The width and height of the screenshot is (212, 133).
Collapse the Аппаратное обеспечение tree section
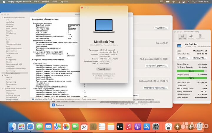[3, 18]
